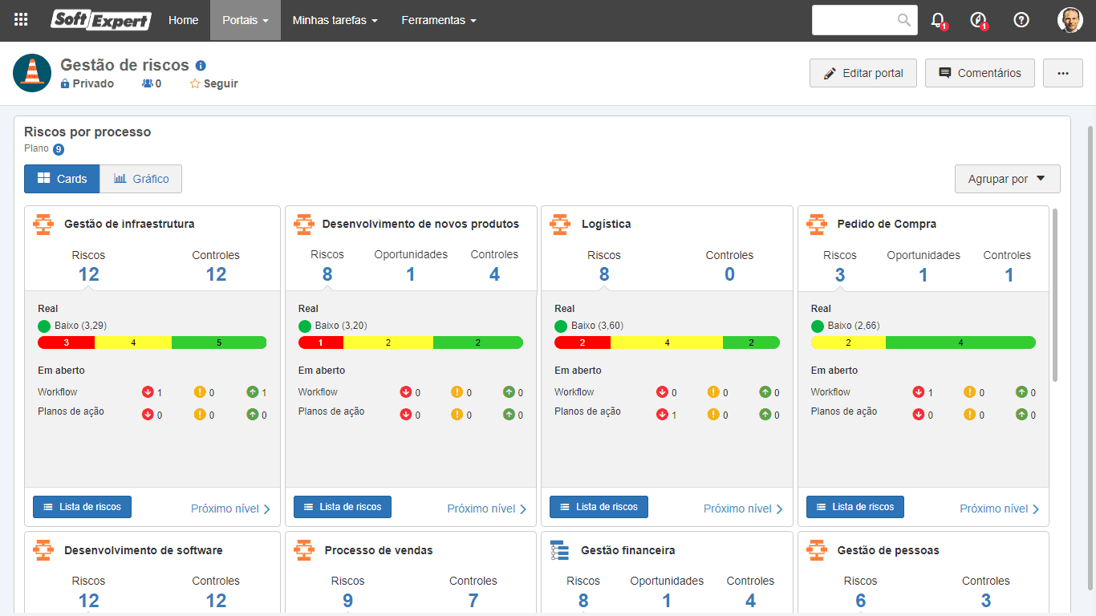Open the apps grid menu icon

click(21, 20)
